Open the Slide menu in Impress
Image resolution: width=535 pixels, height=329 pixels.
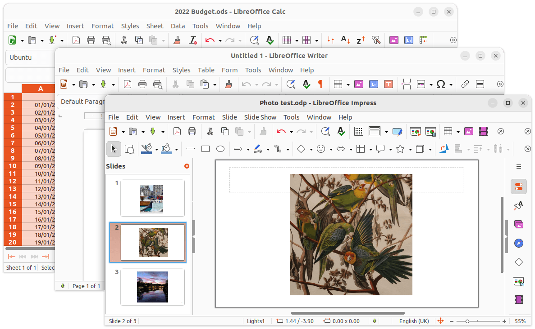[x=229, y=117]
